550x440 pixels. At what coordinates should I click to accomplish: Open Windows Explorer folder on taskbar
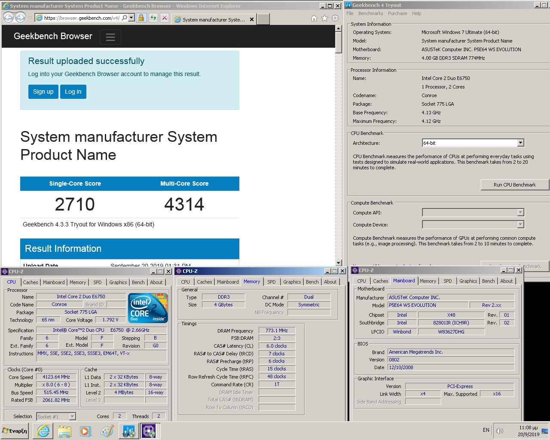point(64,431)
